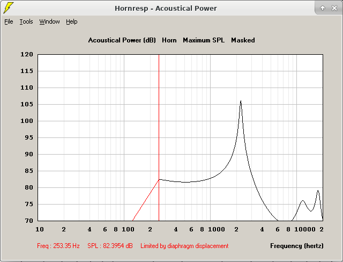Click the Acoustical Power (dB) title
343x262 pixels.
[x=122, y=40]
